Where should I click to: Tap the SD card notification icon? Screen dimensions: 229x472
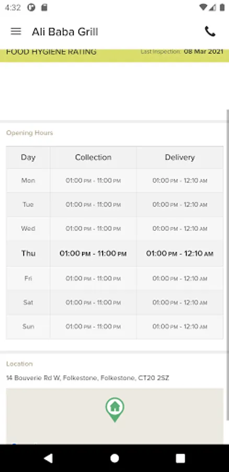(x=44, y=7)
